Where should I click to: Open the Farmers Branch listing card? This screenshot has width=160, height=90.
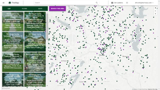(x=13, y=80)
